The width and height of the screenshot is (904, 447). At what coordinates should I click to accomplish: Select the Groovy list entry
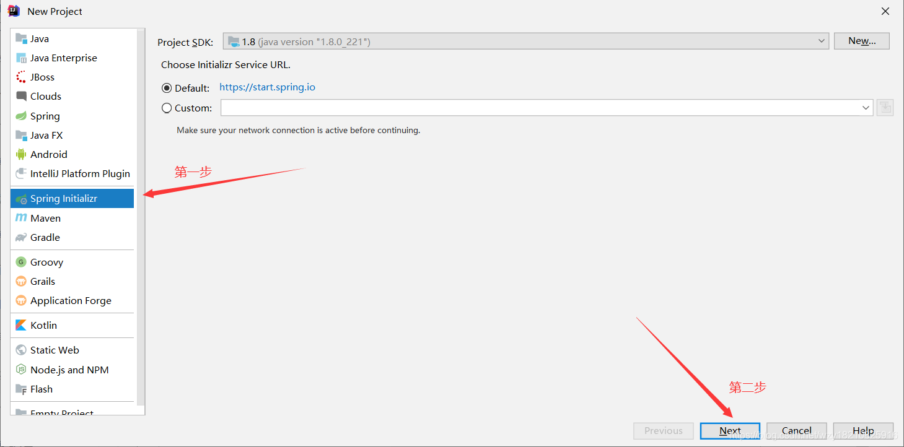coord(72,262)
